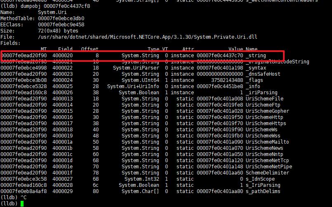332x207 pixels.
Task: Select the _iriParsing field name
Action: coord(261,93)
